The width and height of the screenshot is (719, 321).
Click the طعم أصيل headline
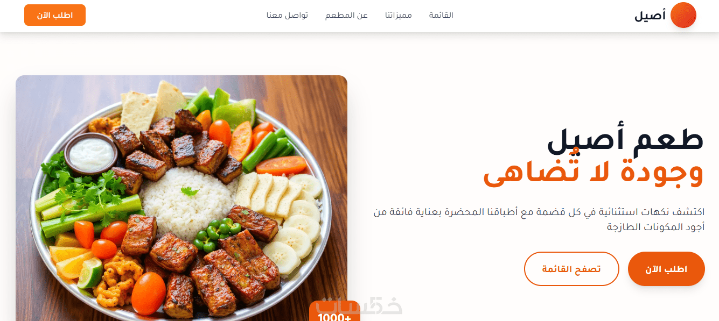point(625,139)
